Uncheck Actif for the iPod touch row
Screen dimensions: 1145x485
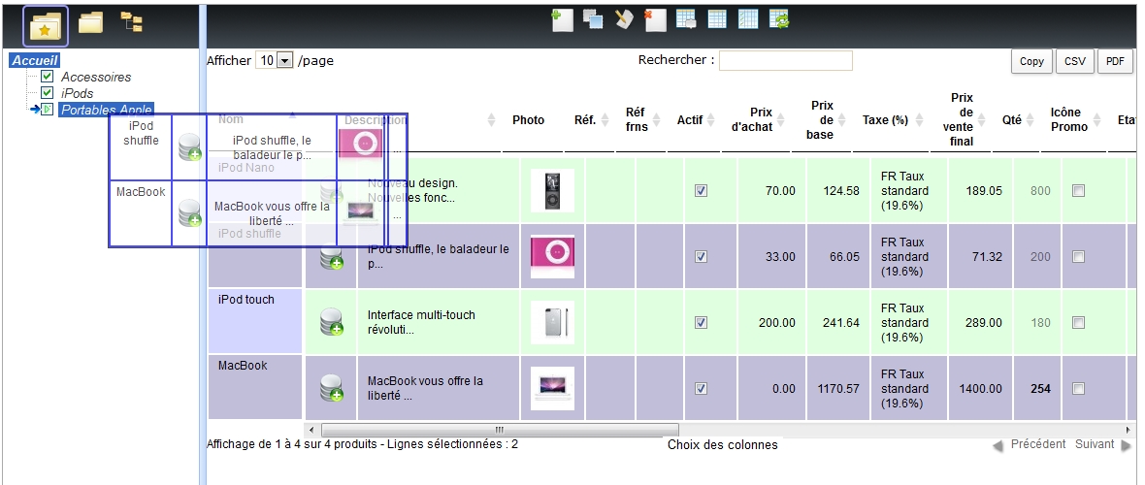pyautogui.click(x=701, y=322)
